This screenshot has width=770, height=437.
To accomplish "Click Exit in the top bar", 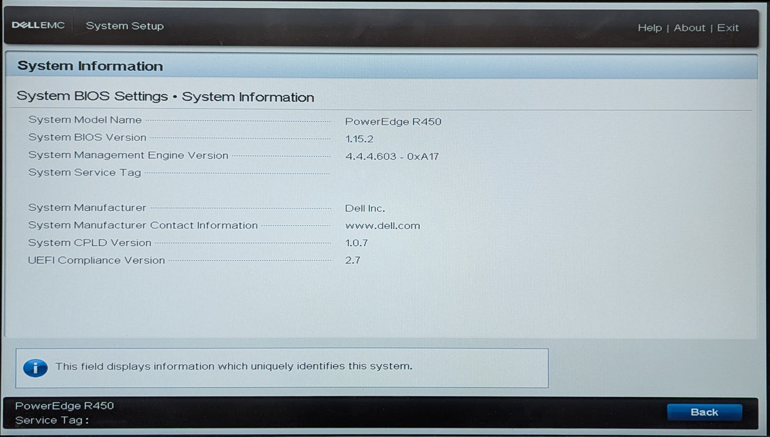I will pos(728,27).
